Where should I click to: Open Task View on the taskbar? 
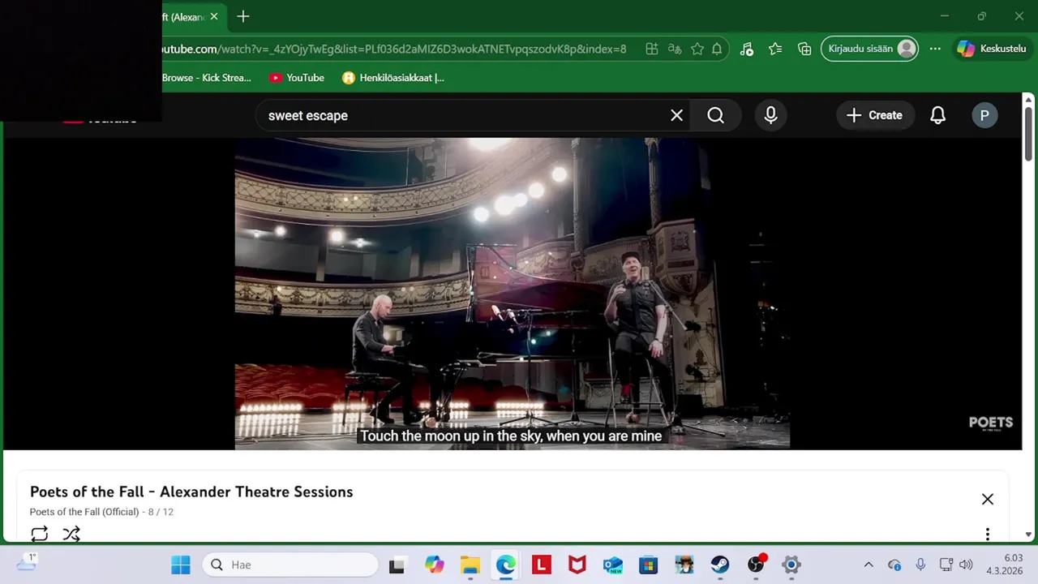click(x=397, y=565)
